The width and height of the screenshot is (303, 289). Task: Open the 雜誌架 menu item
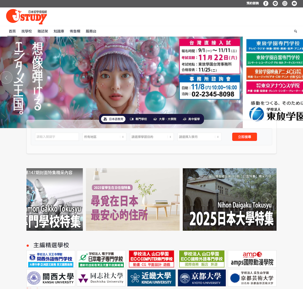42,31
